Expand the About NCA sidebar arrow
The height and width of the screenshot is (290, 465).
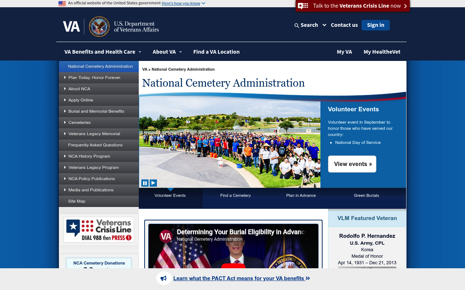[x=65, y=88]
